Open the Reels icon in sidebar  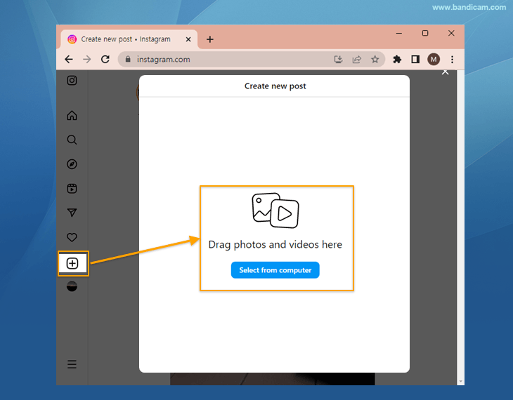[72, 188]
